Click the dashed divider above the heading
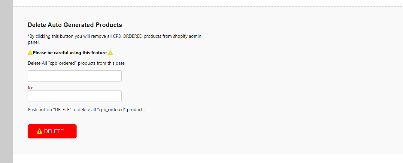The image size is (403, 163). tap(208, 7)
